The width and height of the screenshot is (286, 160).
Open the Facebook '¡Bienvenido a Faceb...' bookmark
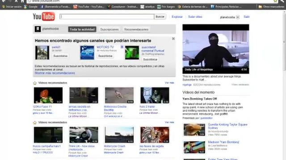[x=55, y=7]
